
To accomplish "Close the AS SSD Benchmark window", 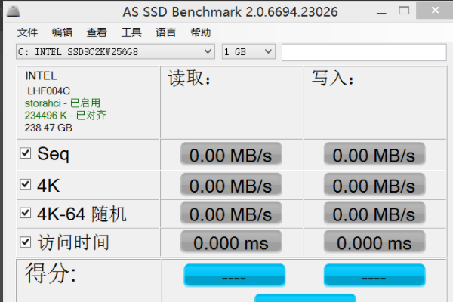I will (x=435, y=11).
